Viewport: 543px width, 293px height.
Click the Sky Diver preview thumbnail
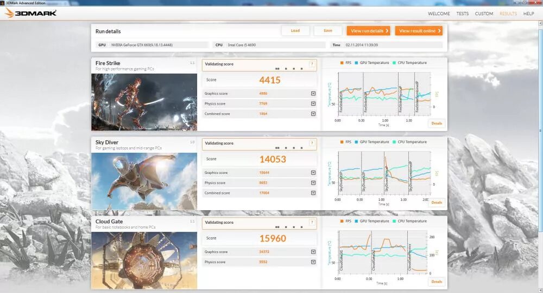(144, 181)
